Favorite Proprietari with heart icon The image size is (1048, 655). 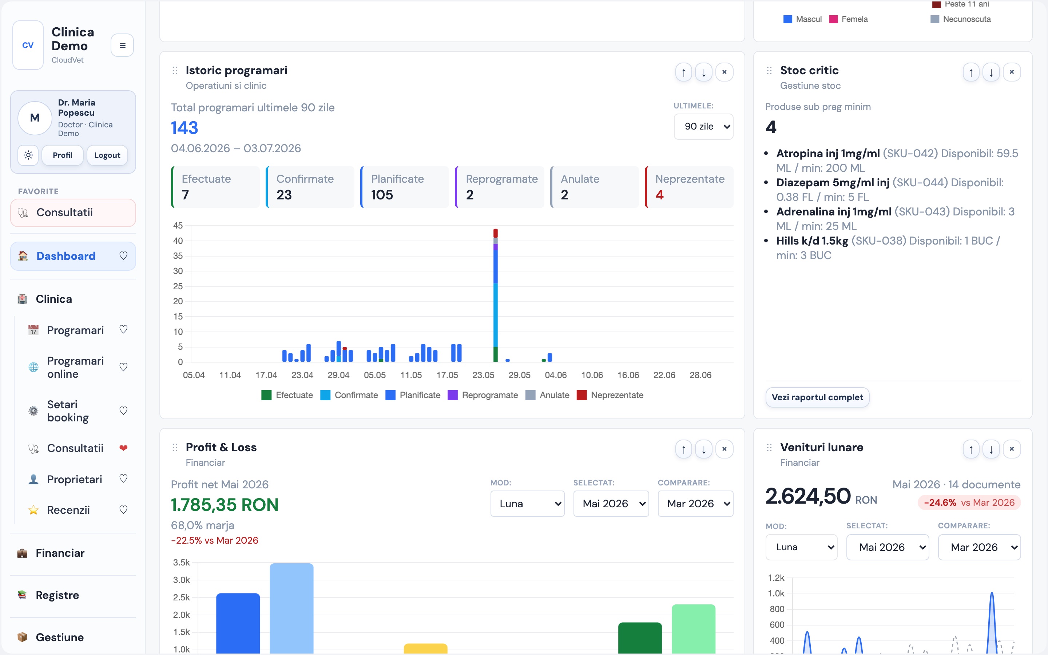click(x=123, y=479)
